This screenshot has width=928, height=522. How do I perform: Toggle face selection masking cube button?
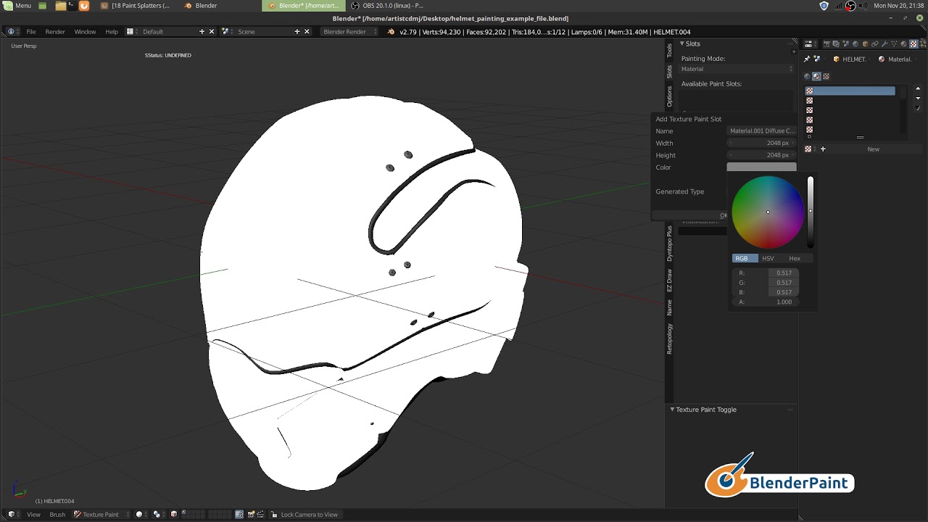point(174,515)
